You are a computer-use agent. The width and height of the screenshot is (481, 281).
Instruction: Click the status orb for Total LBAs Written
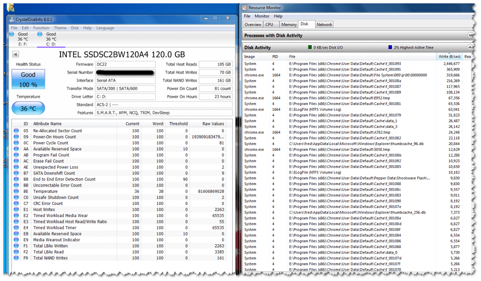pyautogui.click(x=16, y=246)
